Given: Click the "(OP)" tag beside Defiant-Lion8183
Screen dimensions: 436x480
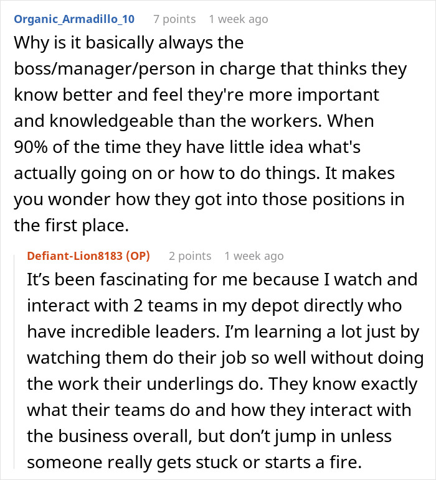Looking at the screenshot, I should click(141, 256).
